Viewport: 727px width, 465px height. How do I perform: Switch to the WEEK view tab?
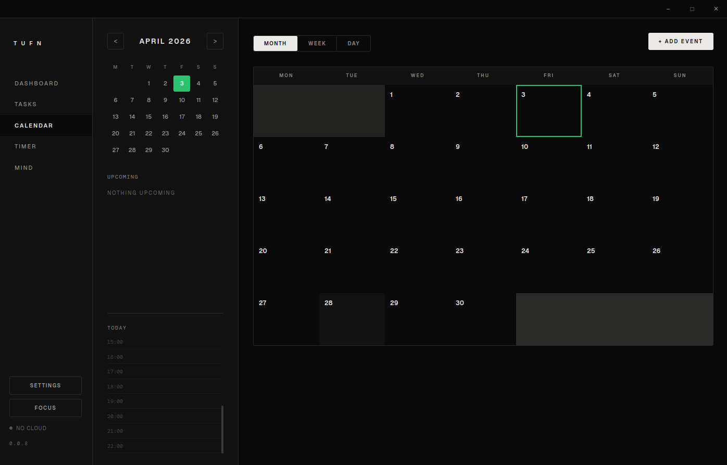(x=317, y=43)
